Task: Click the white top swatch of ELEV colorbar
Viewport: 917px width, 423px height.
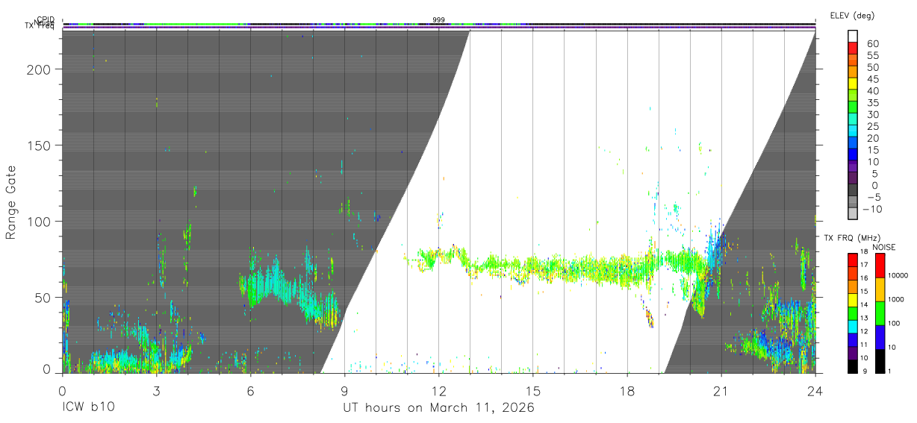Action: point(854,37)
